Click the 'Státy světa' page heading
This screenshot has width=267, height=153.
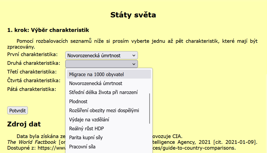point(133,15)
